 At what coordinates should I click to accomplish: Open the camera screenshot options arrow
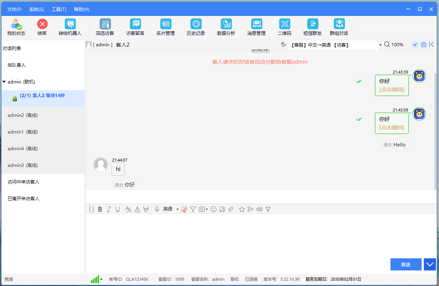coord(207,209)
